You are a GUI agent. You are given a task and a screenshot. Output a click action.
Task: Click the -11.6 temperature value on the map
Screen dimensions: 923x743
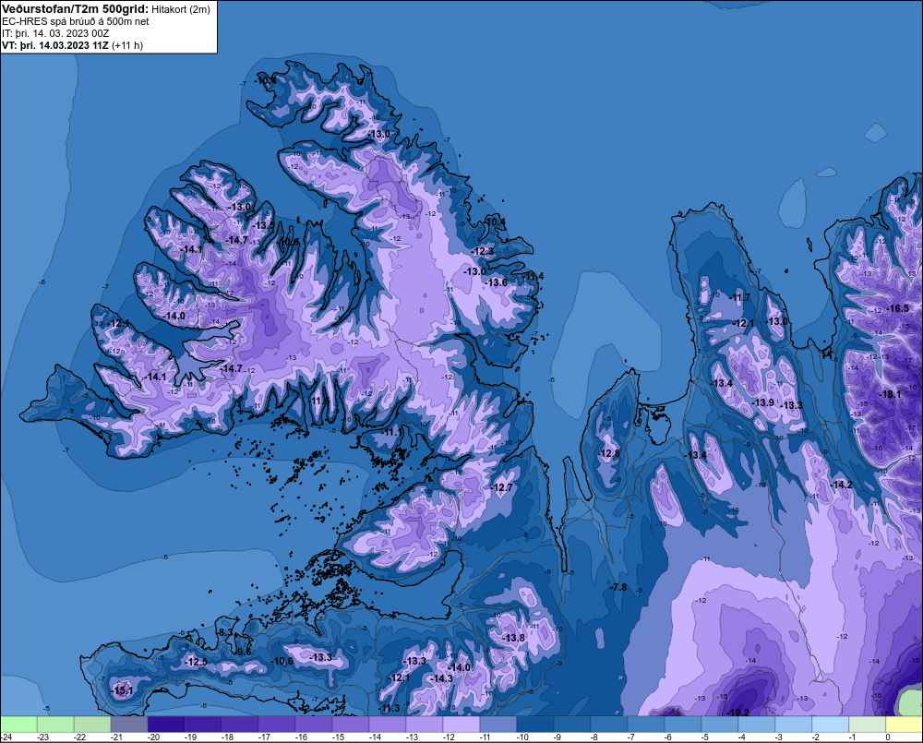[319, 401]
